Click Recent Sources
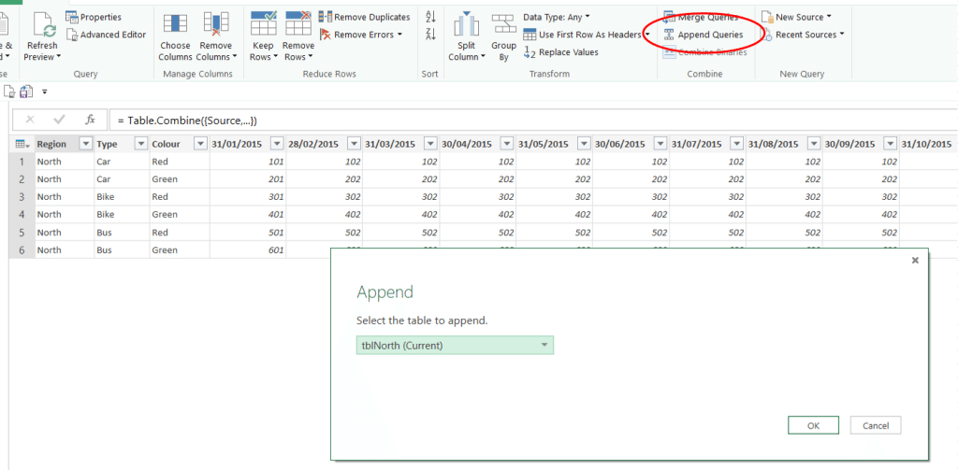Viewport: 958px width, 470px height. pos(802,35)
